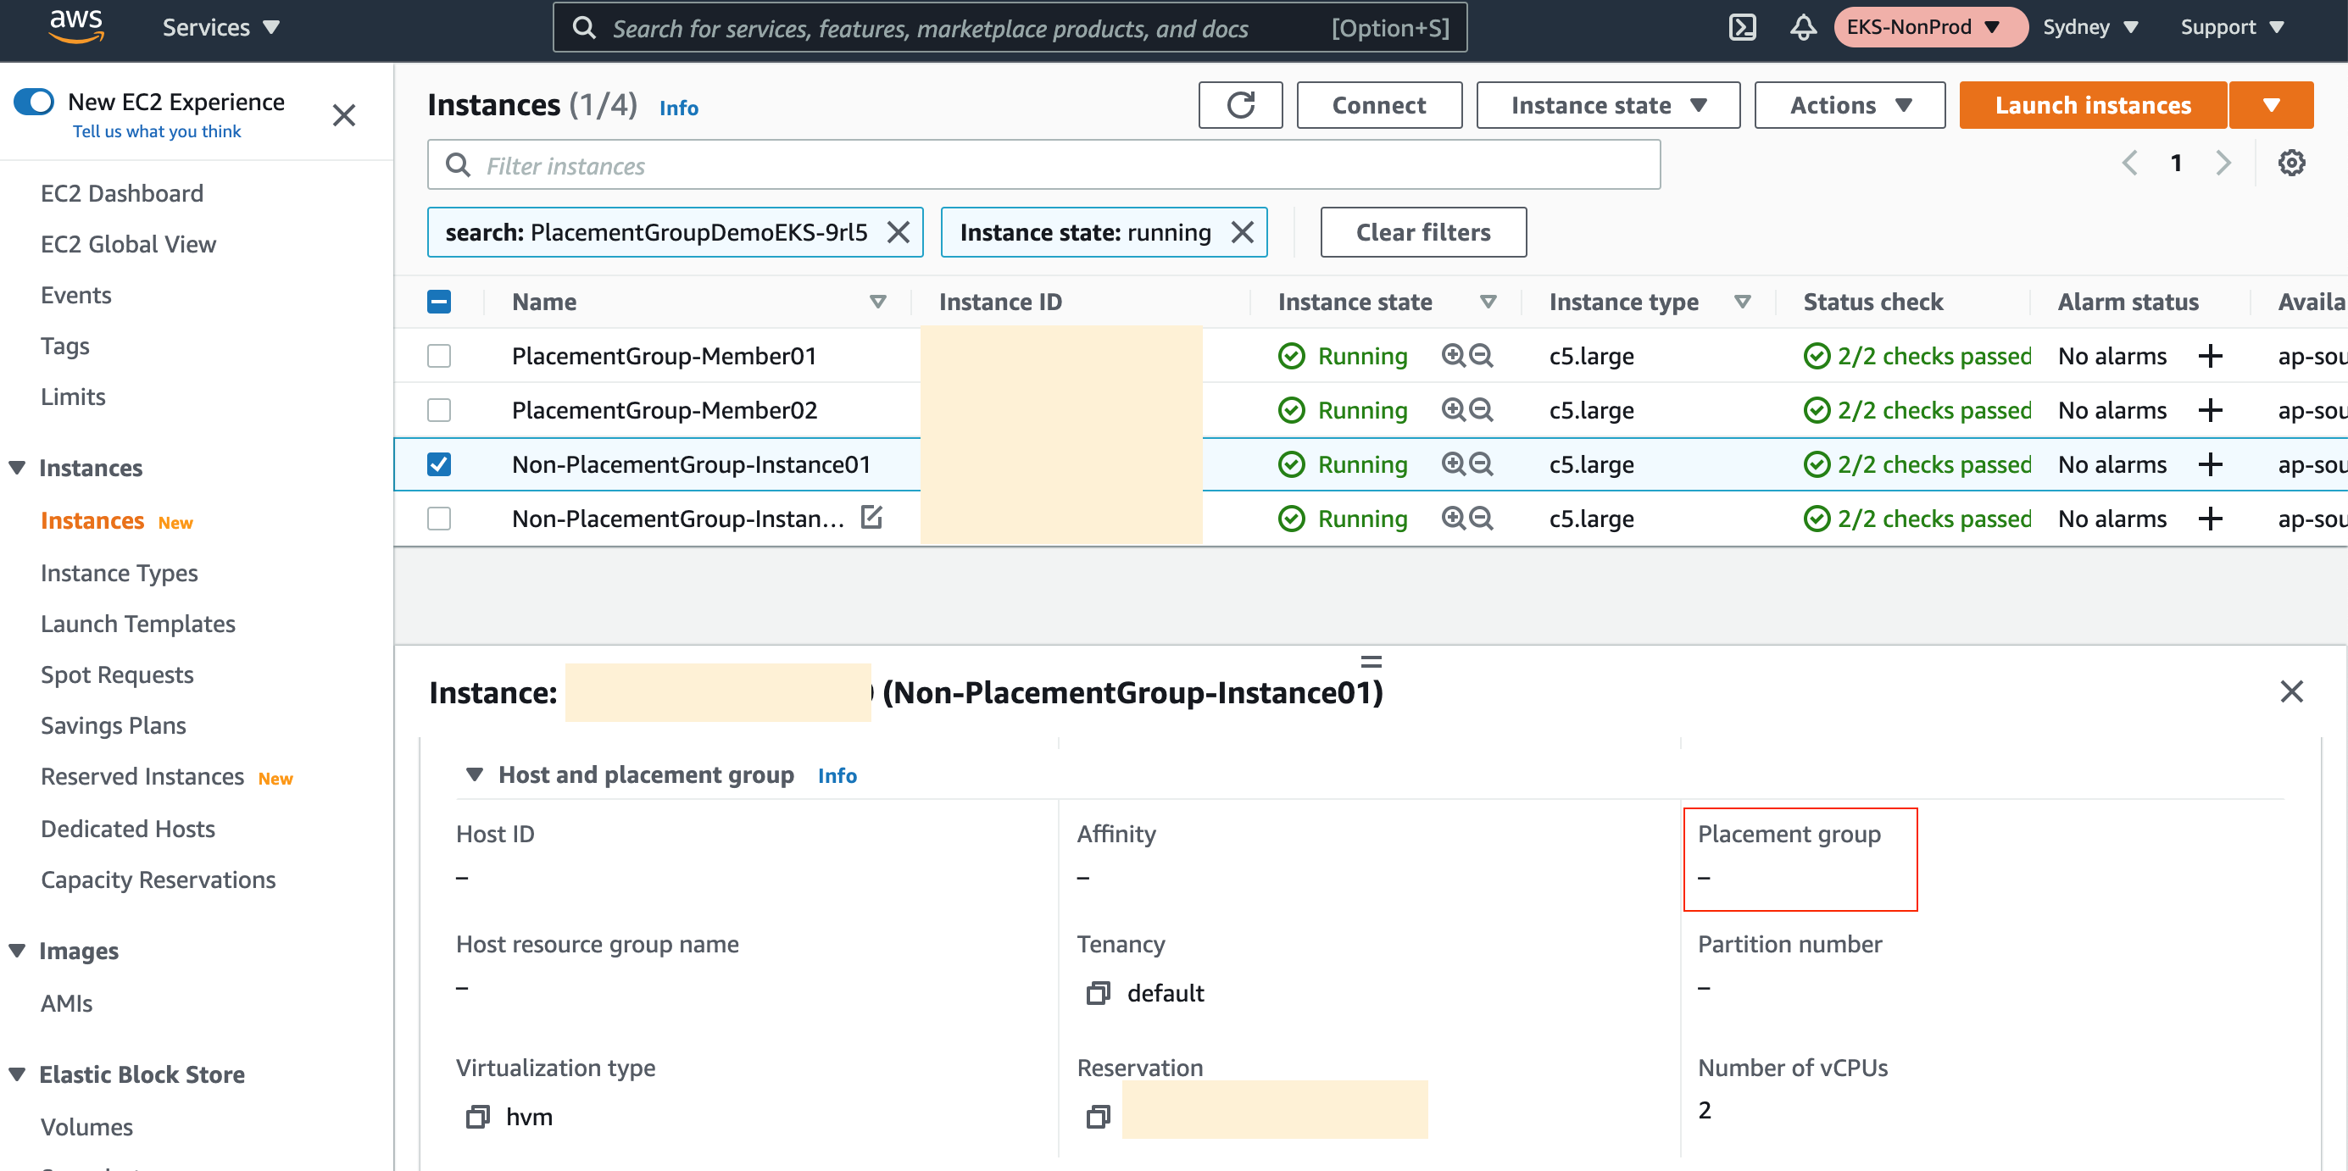Viewport: 2348px width, 1171px height.
Task: Open the AWS home logo
Action: point(76,26)
